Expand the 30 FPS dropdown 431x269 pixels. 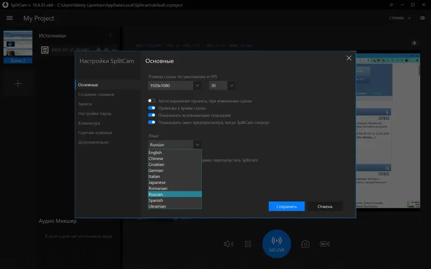click(222, 86)
